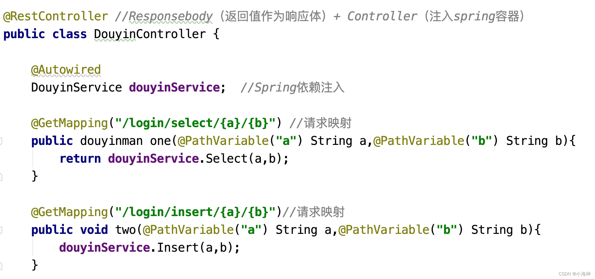Click the "/login/select/{a}/{b}" mapping string
The width and height of the screenshot is (595, 279).
(196, 123)
